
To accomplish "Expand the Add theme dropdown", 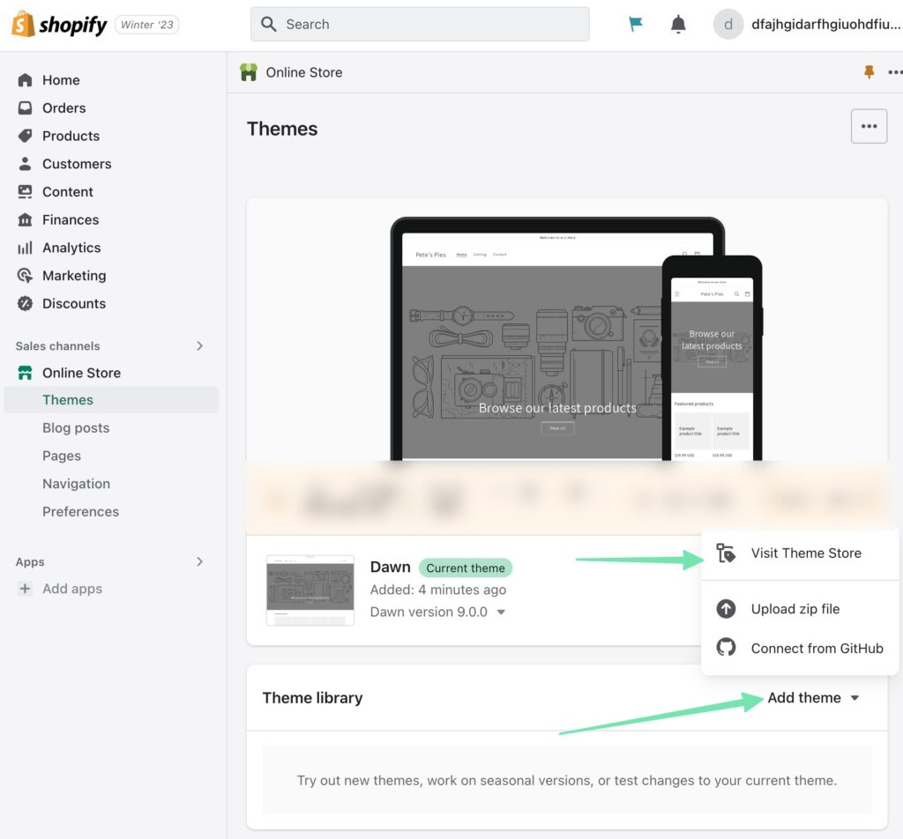I will 813,697.
